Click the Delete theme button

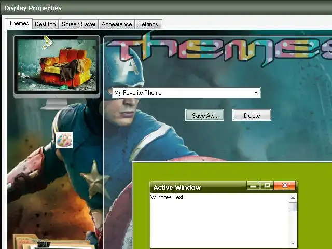(x=252, y=115)
